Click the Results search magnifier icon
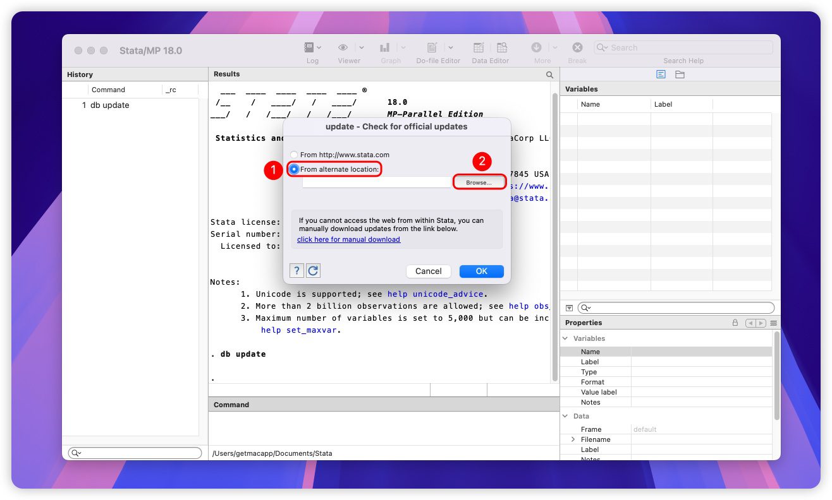The image size is (832, 500). (549, 74)
